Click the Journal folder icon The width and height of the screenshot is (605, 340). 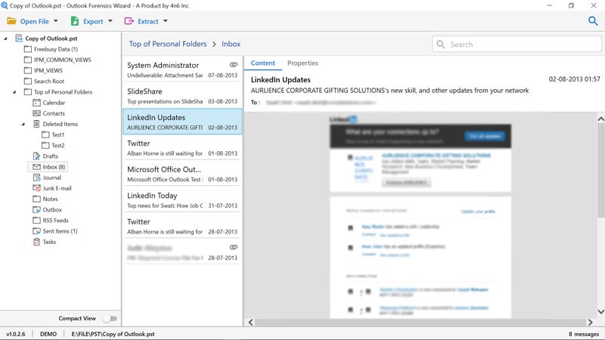tap(36, 178)
